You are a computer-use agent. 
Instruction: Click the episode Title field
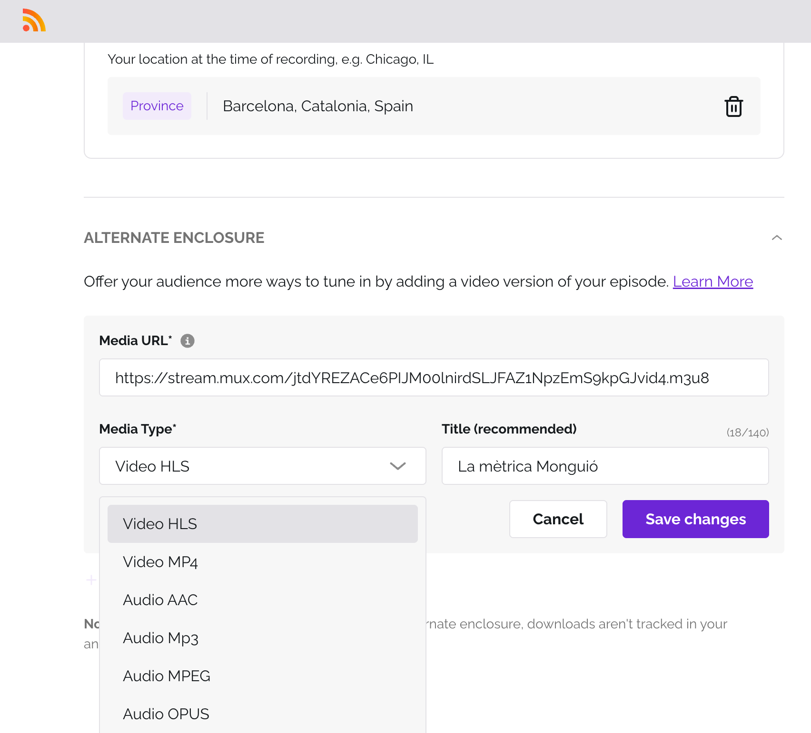pyautogui.click(x=604, y=466)
